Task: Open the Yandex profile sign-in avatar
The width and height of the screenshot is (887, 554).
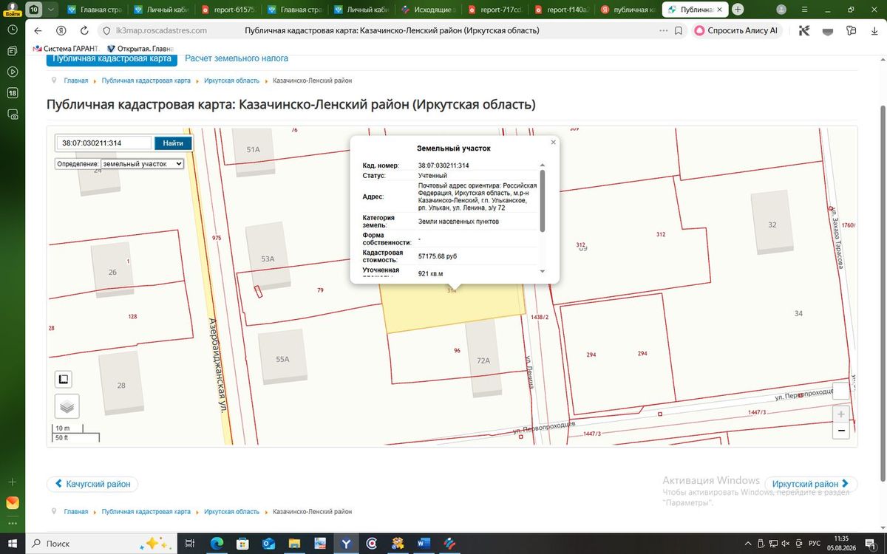Action: [13, 9]
